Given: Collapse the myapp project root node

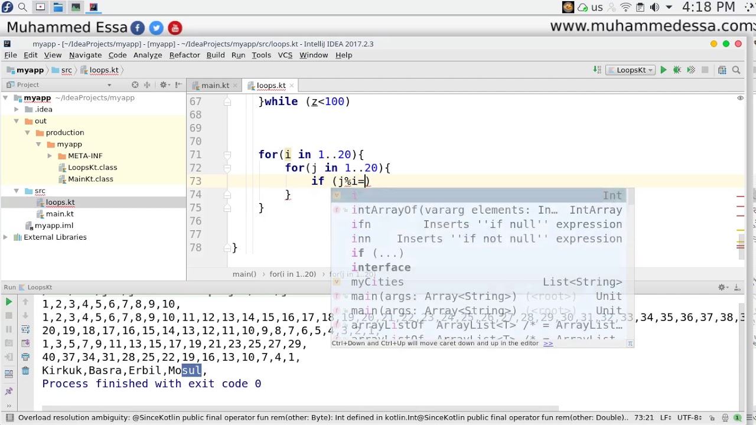Looking at the screenshot, I should [x=5, y=98].
